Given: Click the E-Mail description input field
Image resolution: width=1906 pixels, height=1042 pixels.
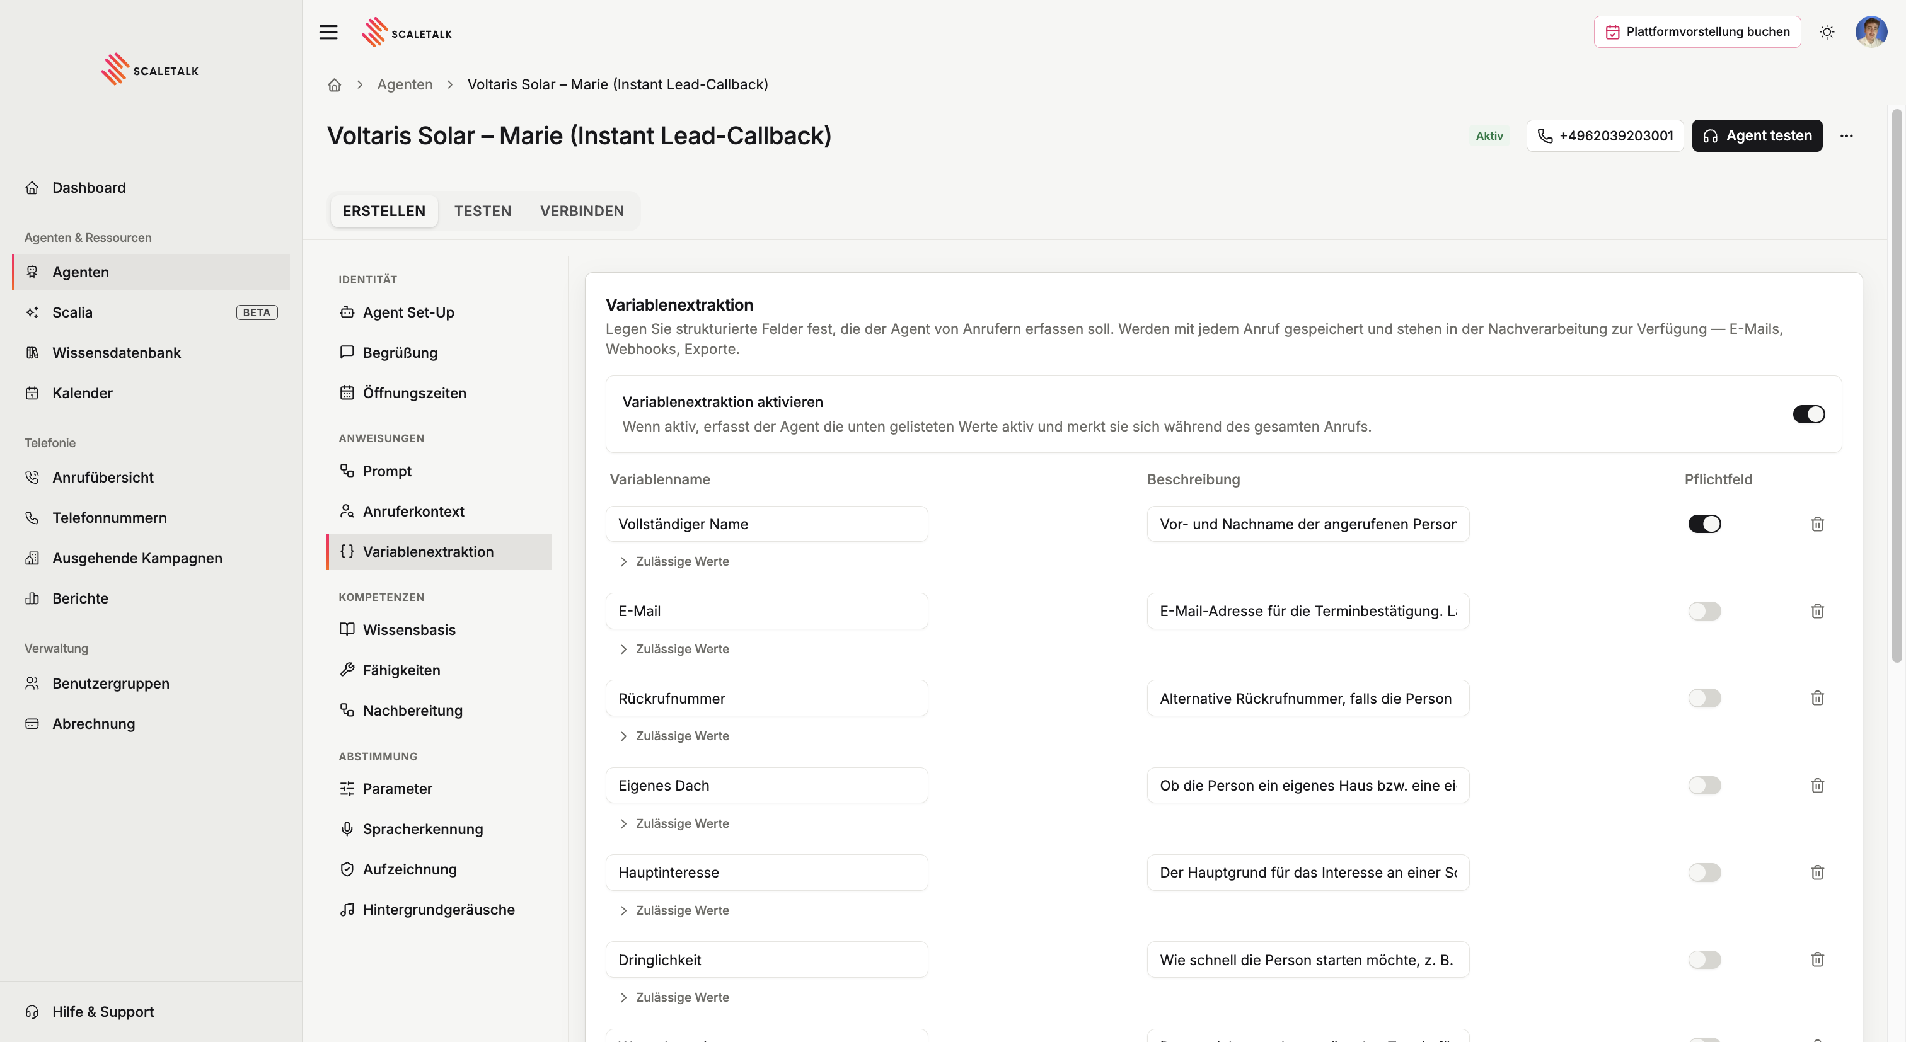Looking at the screenshot, I should [1307, 612].
